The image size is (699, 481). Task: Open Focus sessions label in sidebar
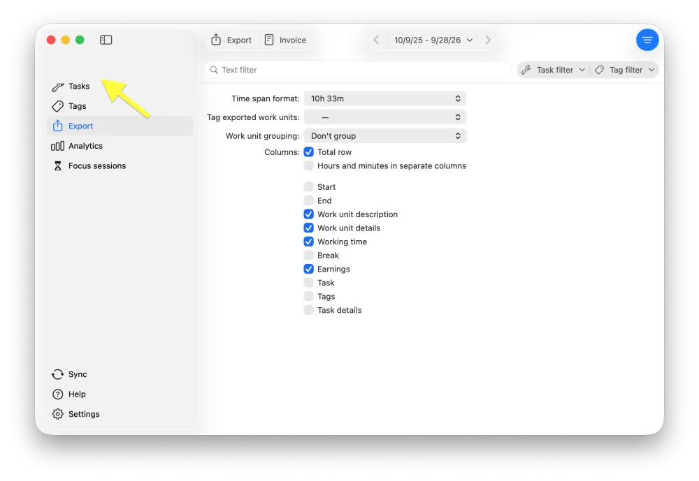point(97,166)
